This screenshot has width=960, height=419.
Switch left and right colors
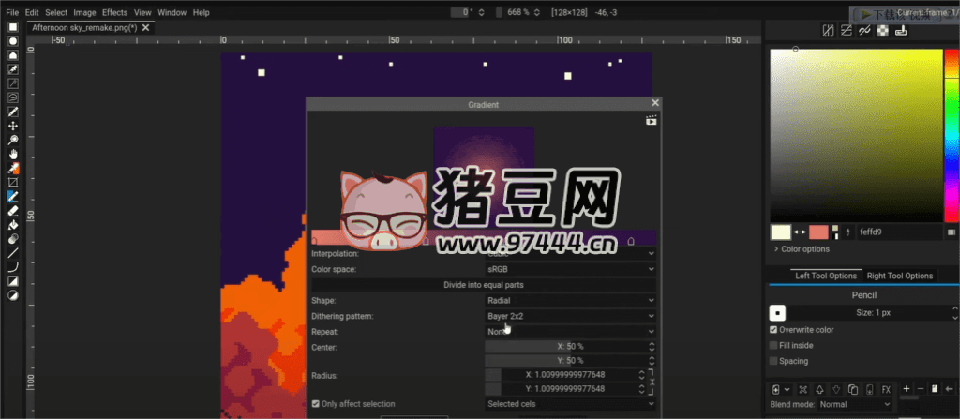[x=800, y=232]
